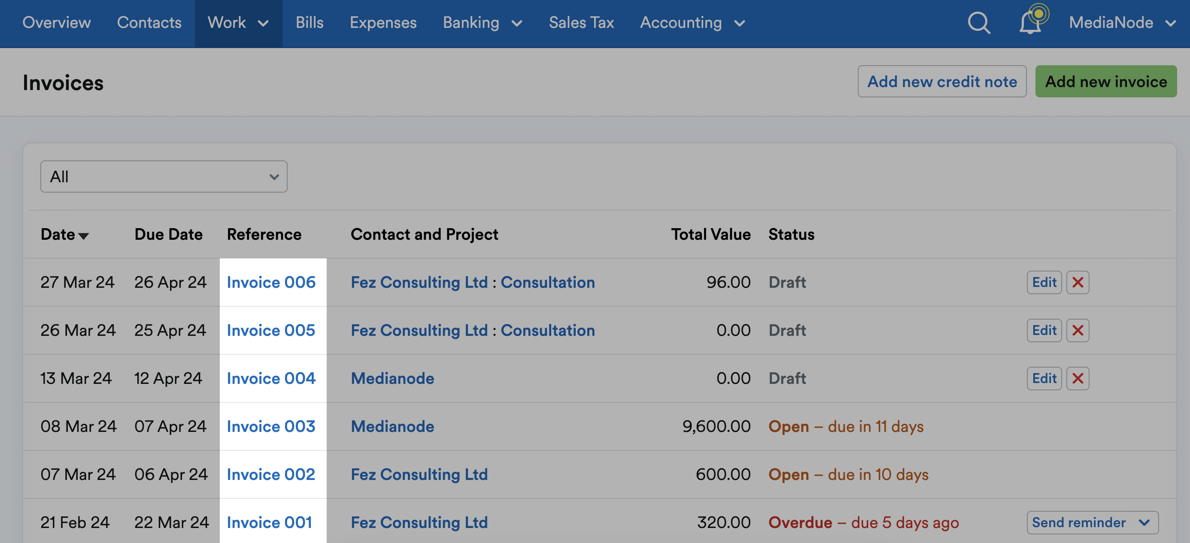
Task: Click the search magnifier icon
Action: point(978,23)
